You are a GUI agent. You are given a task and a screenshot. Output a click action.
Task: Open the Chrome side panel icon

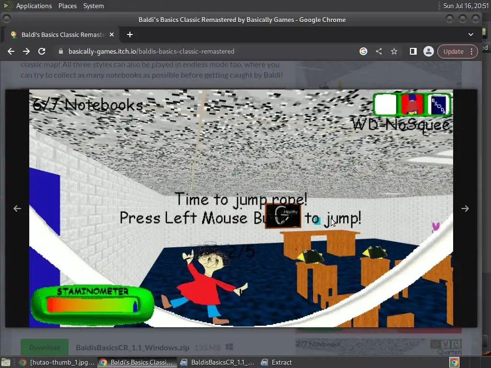click(413, 51)
